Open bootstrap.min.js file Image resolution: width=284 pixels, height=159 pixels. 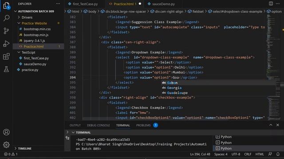[36, 35]
